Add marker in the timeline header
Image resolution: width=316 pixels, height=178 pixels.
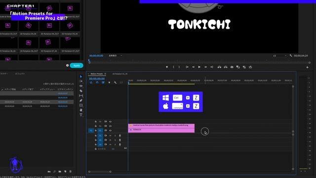[109, 83]
